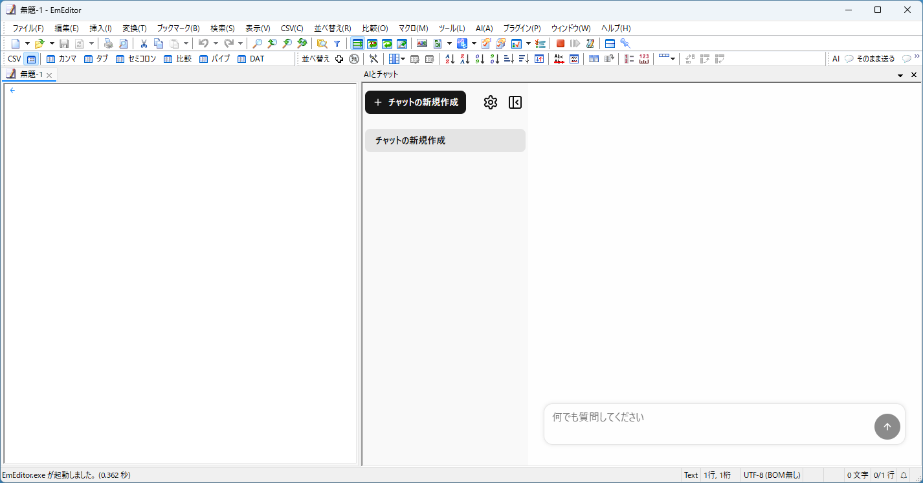
Task: Cut the selection with the scissors icon
Action: pos(144,43)
